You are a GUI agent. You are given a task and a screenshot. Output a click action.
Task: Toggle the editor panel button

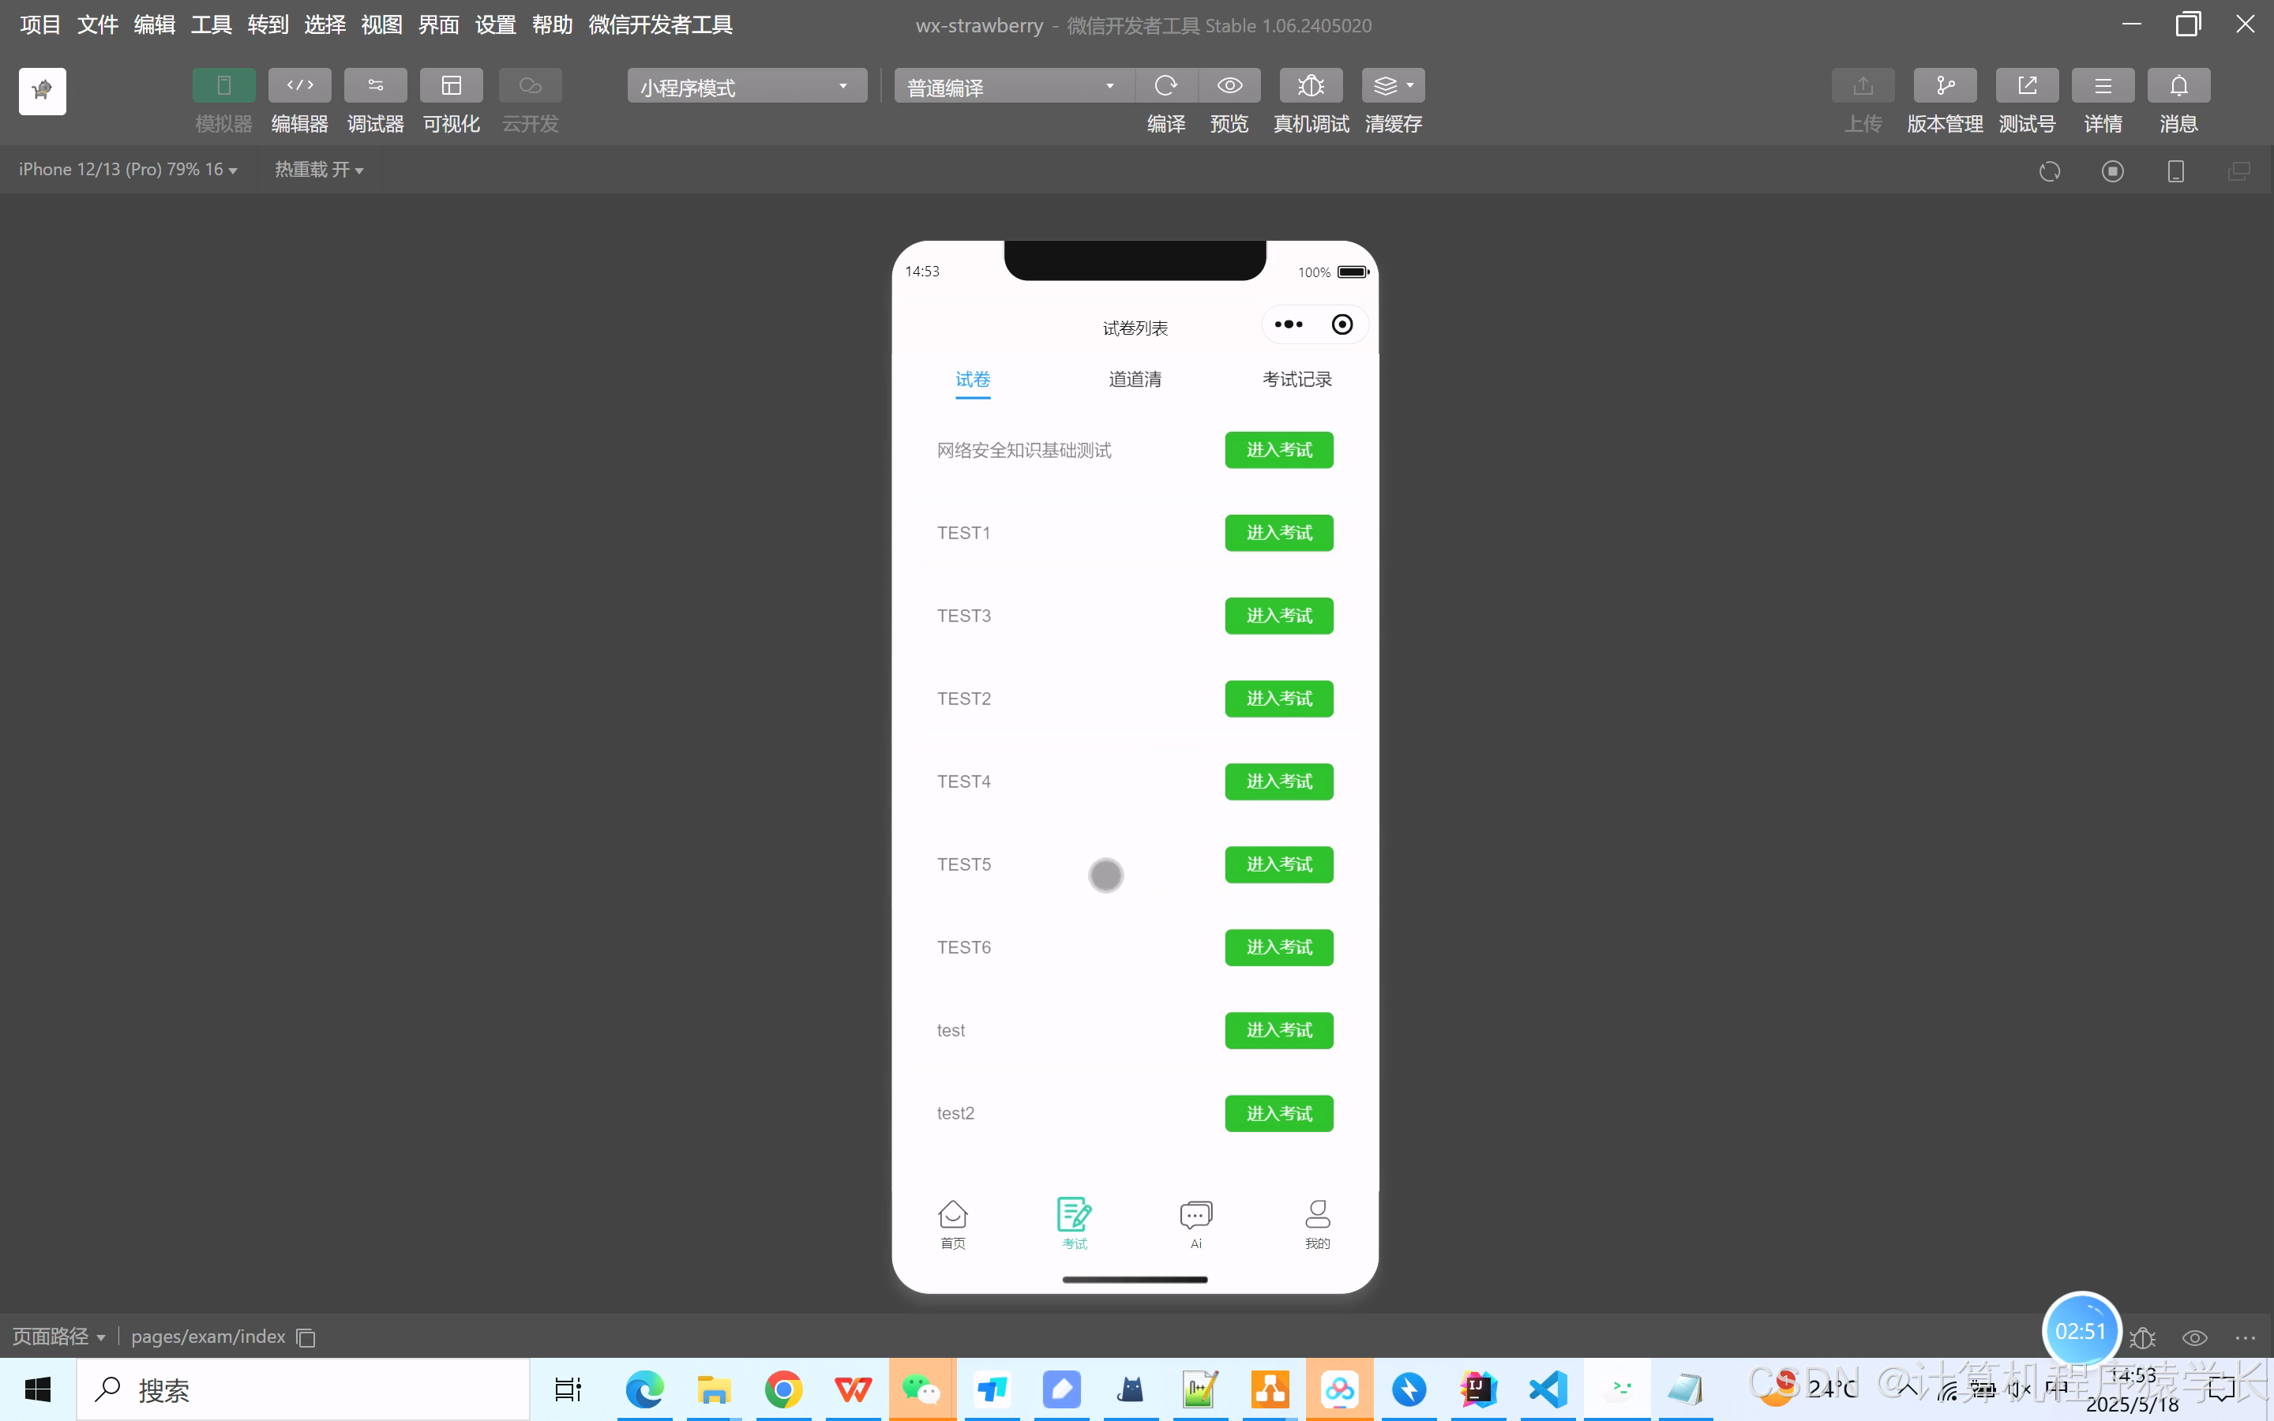300,85
